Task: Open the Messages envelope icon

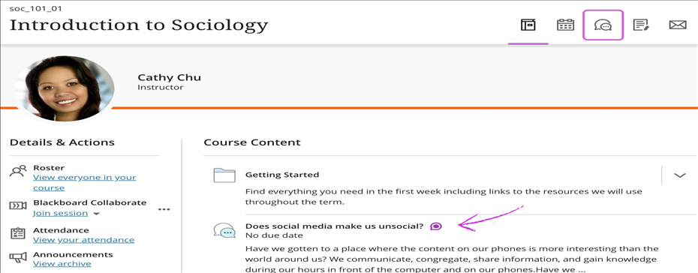Action: pyautogui.click(x=678, y=25)
